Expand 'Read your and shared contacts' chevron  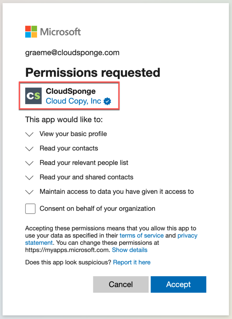(x=30, y=178)
